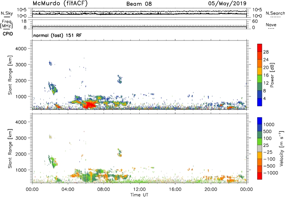Image resolution: width=285 pixels, height=197 pixels.
Task: Click the '16' power colorbar tick label
Action: click(266, 75)
